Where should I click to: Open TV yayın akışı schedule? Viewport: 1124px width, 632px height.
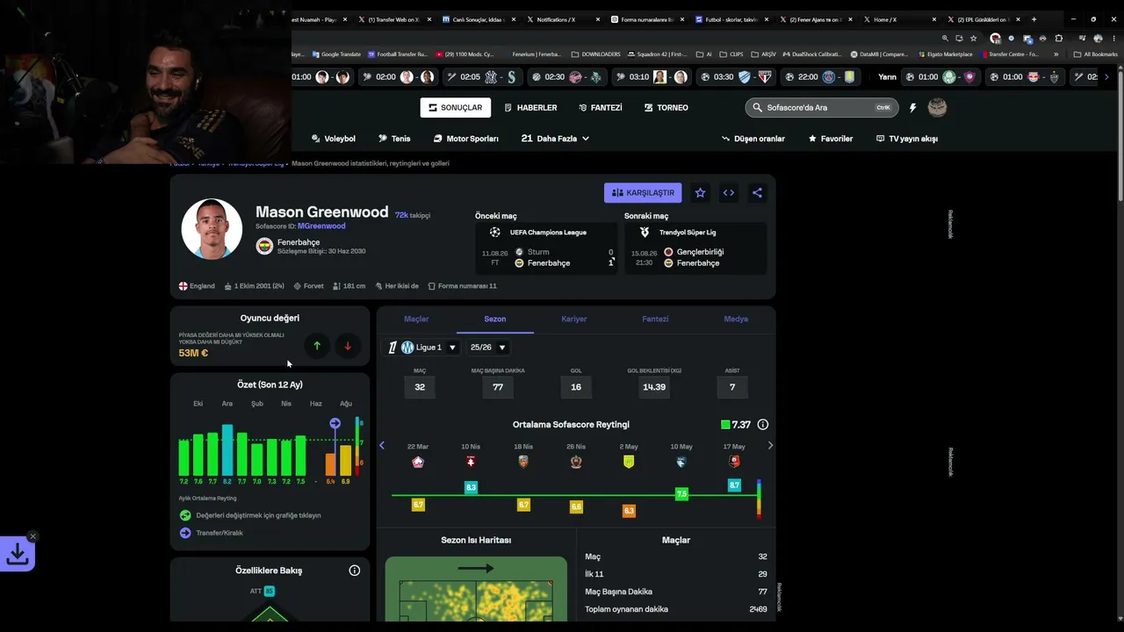click(x=907, y=139)
